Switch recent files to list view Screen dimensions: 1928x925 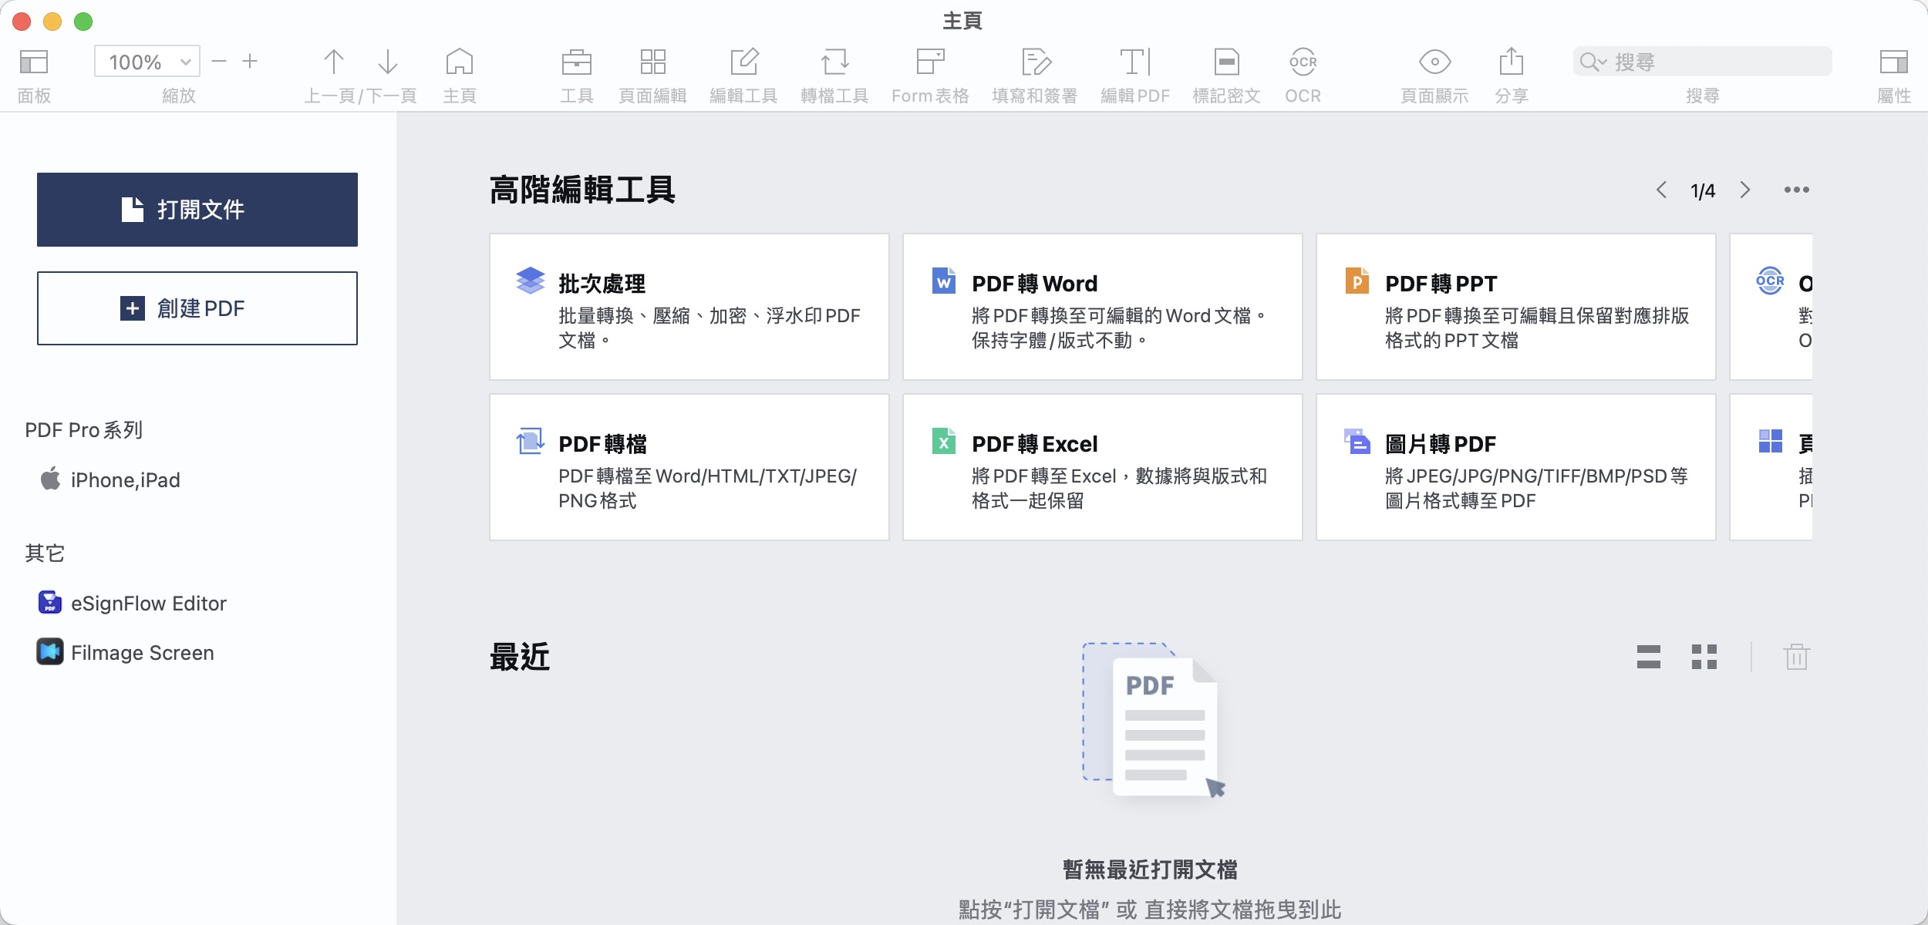pos(1648,657)
